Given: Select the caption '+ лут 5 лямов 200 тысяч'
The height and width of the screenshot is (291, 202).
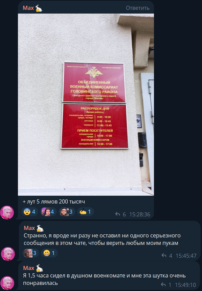Looking at the screenshot, I should [x=54, y=202].
